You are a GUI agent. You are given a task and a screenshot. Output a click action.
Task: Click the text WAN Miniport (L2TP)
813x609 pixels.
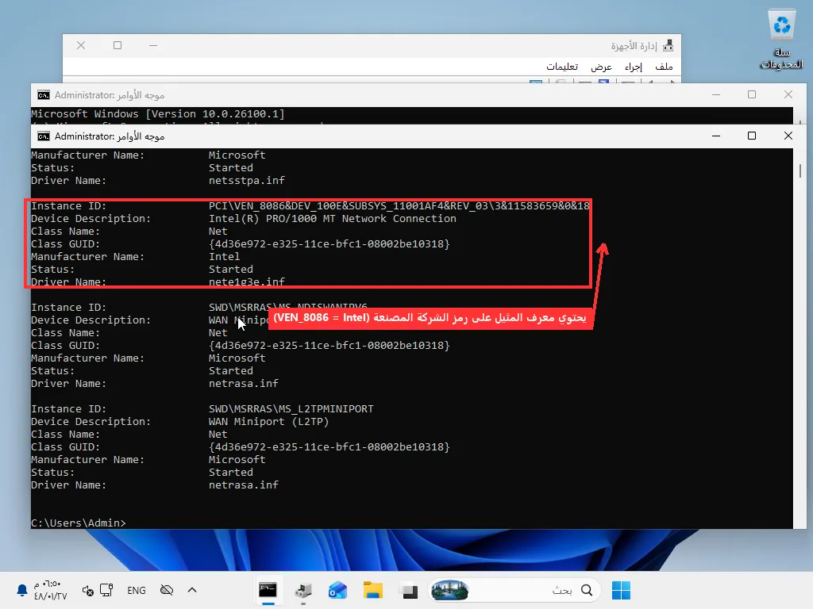[268, 422]
